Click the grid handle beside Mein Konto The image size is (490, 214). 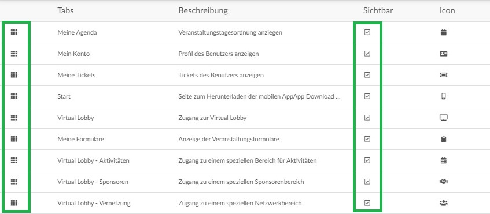14,54
